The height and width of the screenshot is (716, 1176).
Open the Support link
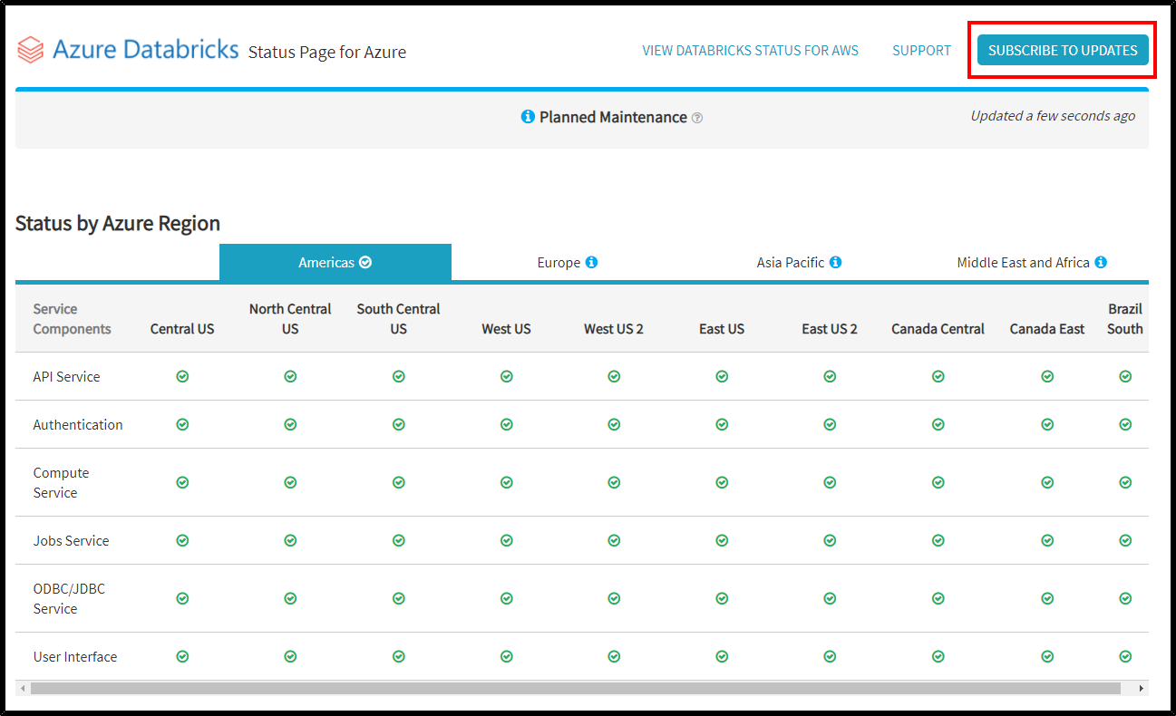tap(921, 51)
